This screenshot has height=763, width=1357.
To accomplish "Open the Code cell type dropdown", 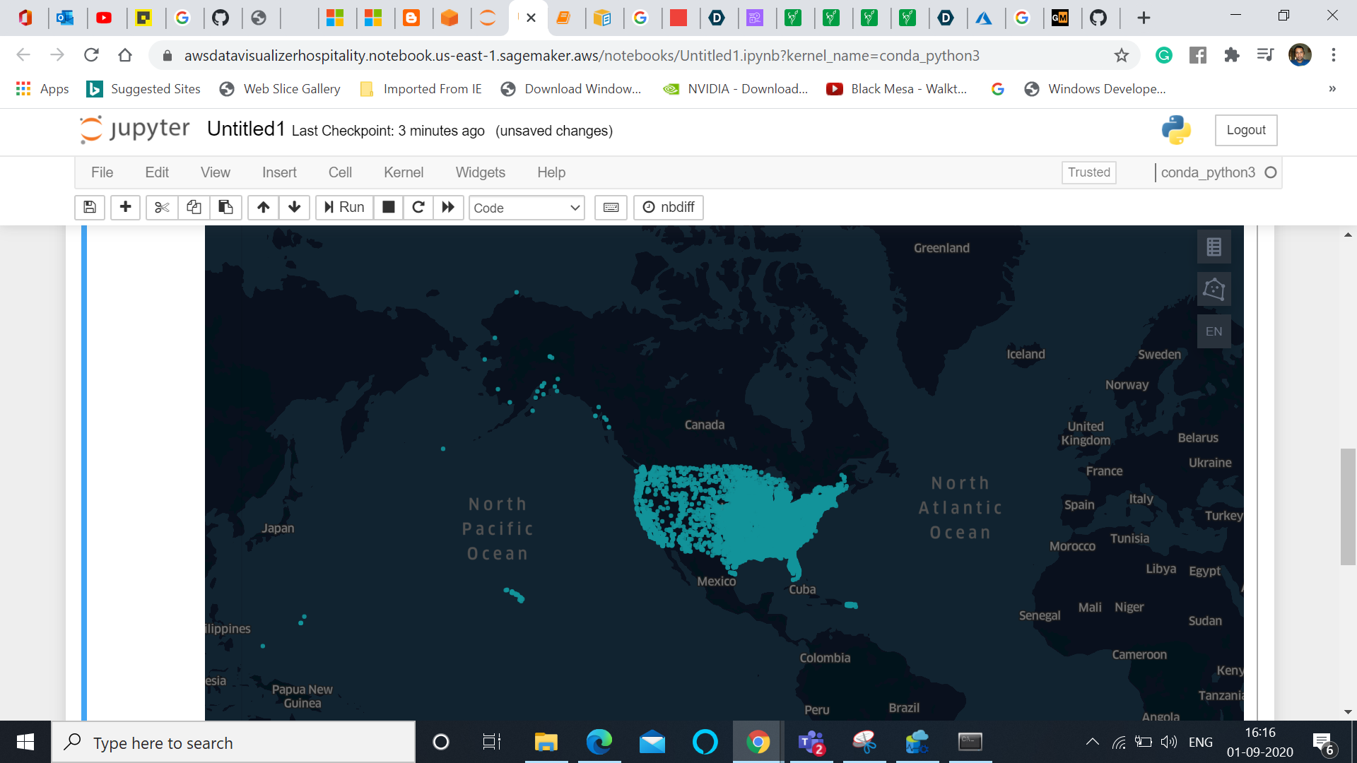I will click(527, 208).
